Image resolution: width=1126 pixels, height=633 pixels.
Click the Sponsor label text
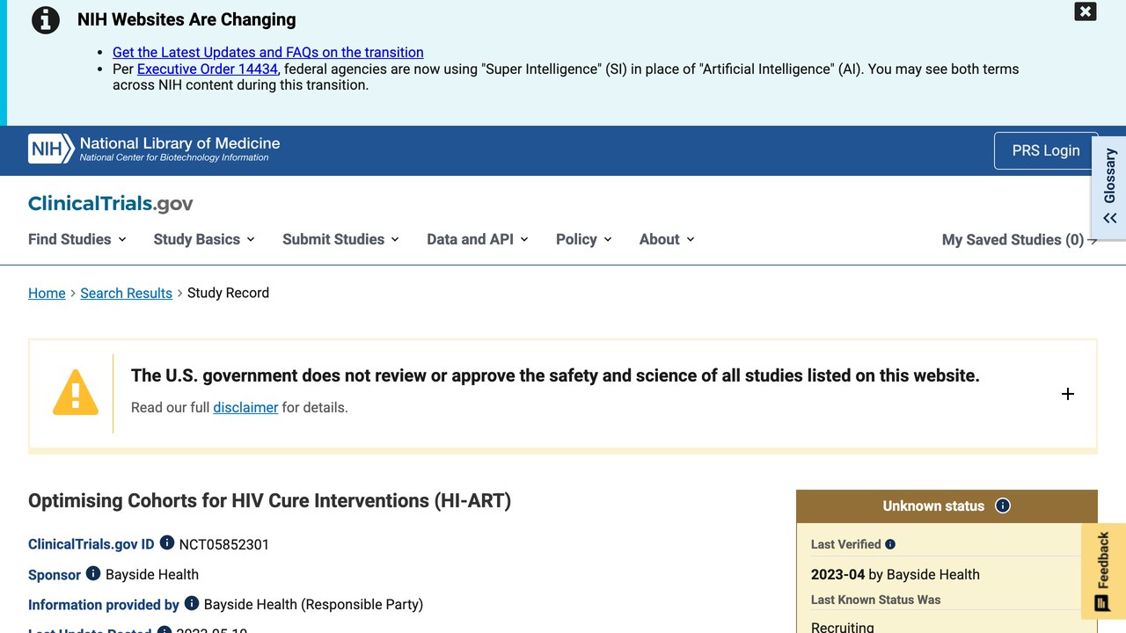[55, 574]
